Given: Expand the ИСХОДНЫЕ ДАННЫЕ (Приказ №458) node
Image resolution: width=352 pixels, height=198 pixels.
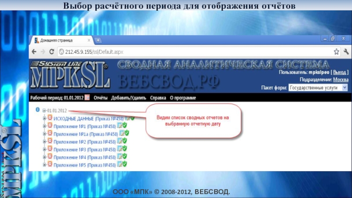Looking at the screenshot, I should [44, 118].
